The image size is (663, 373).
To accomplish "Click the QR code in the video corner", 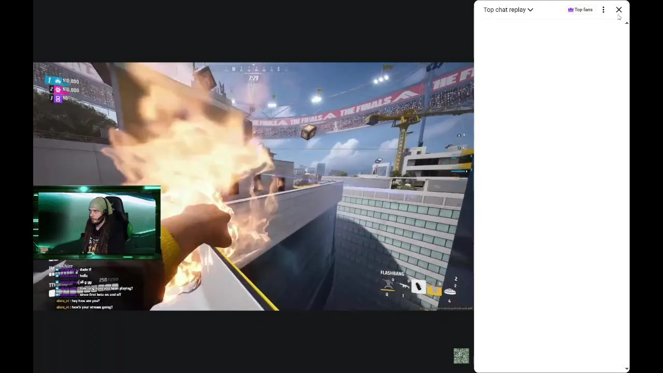I will pos(461,356).
